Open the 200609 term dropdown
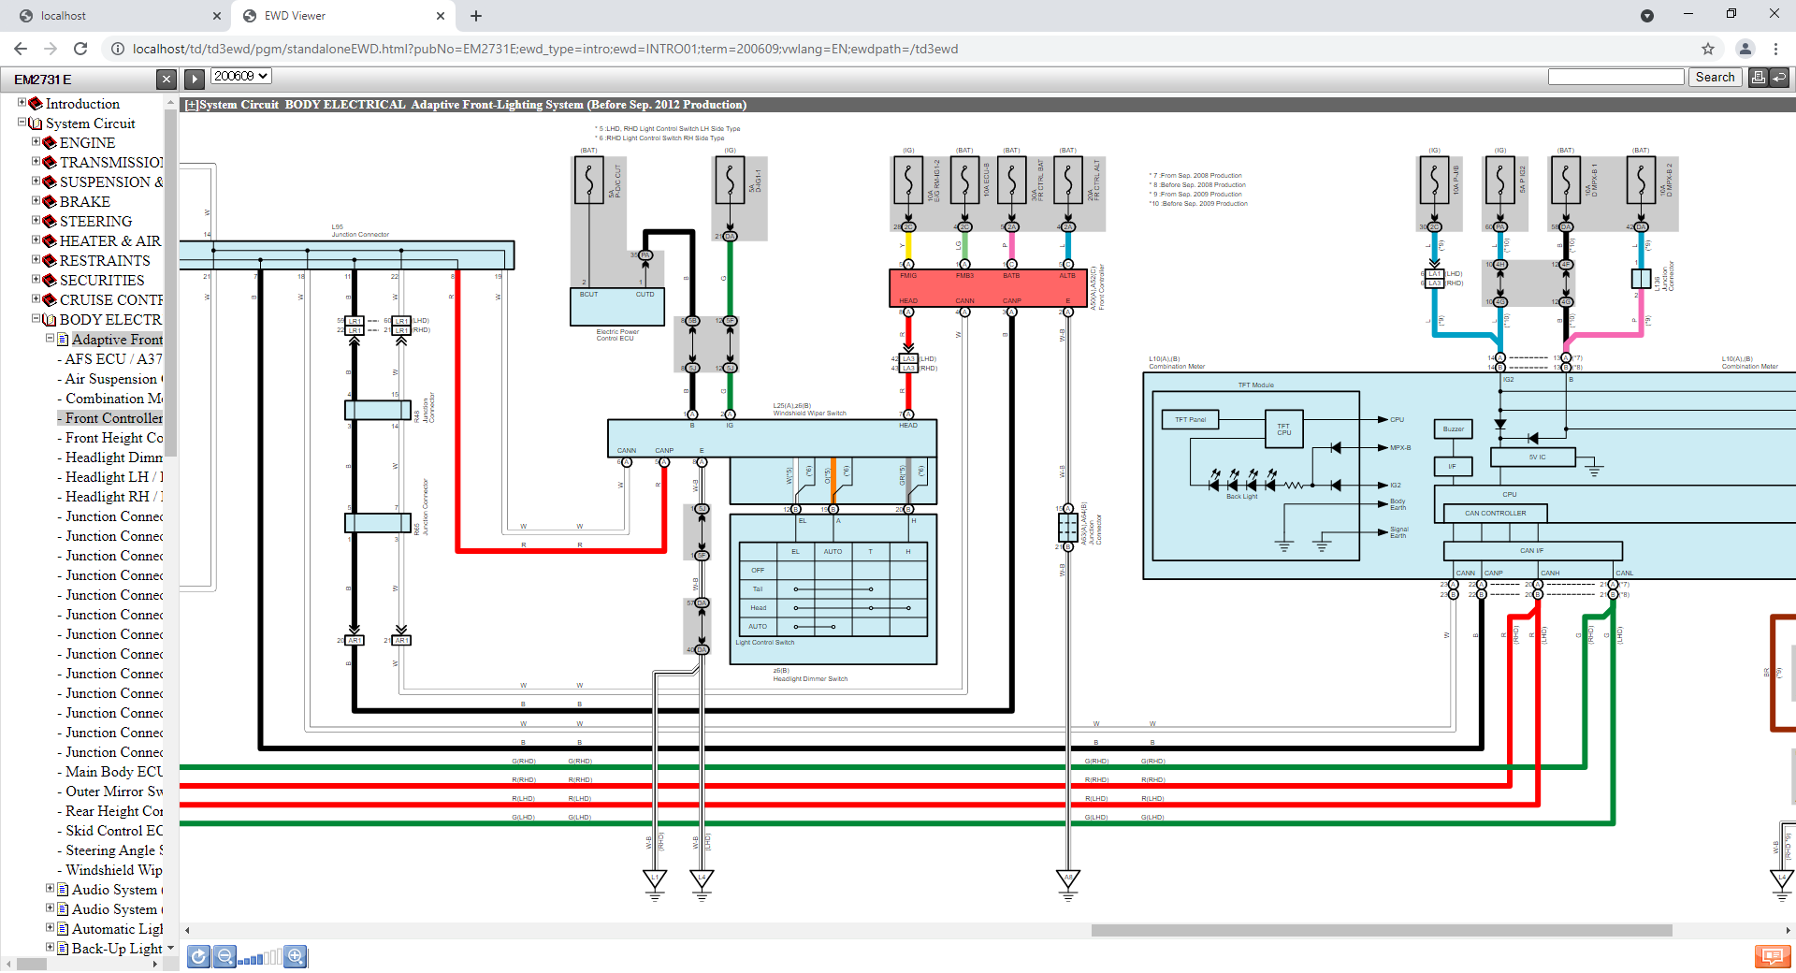The height and width of the screenshot is (973, 1796). click(x=240, y=77)
